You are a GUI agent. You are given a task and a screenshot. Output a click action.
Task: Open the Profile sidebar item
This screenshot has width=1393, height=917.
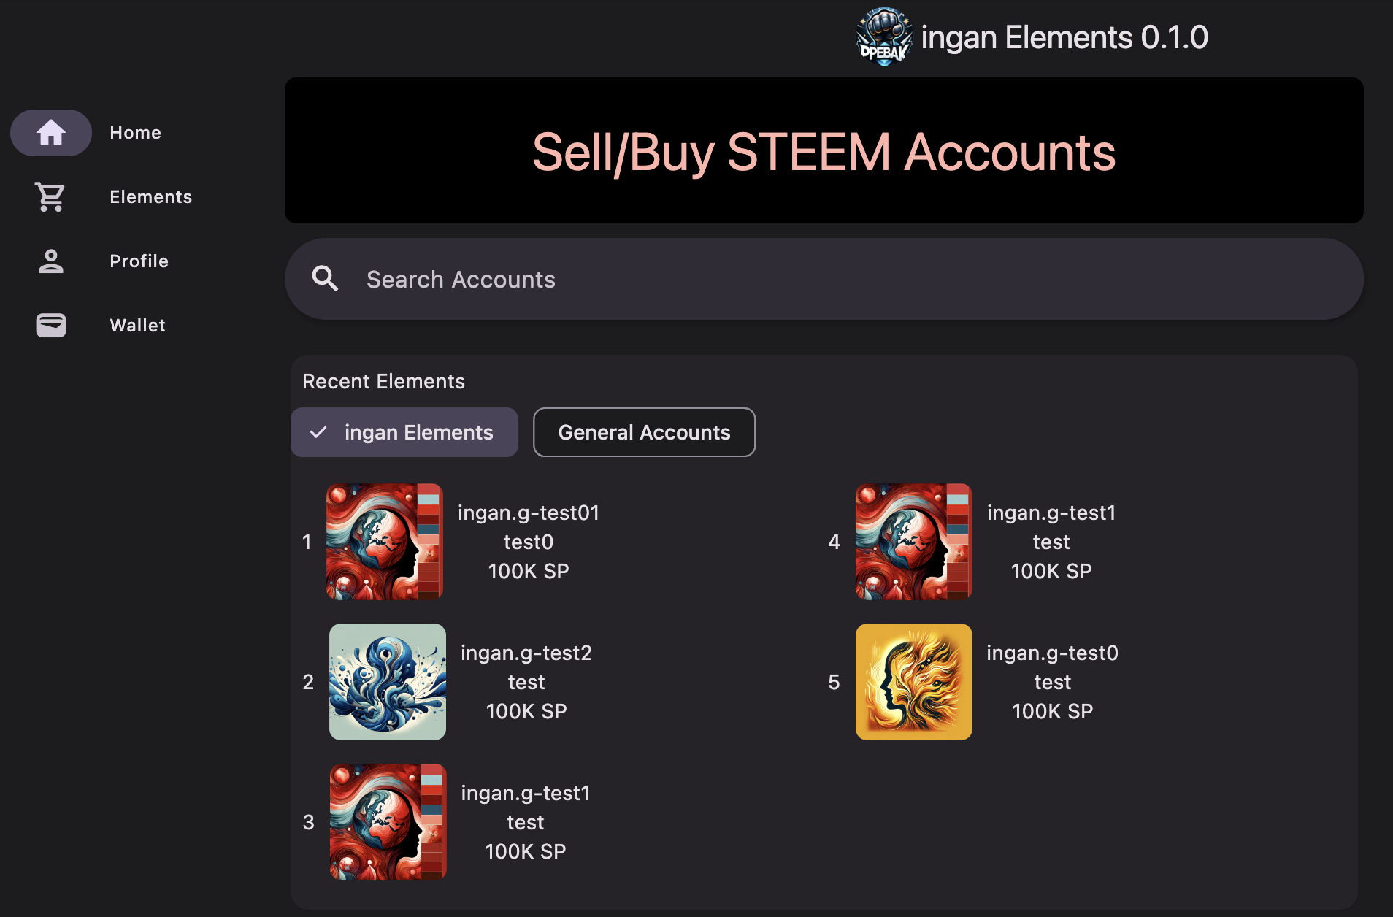tap(139, 261)
